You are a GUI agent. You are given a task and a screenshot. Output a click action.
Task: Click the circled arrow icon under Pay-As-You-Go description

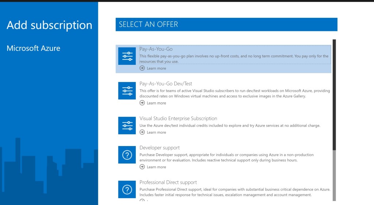(142, 68)
